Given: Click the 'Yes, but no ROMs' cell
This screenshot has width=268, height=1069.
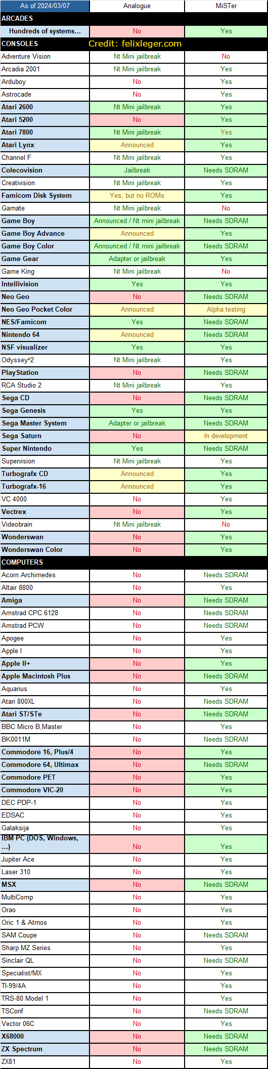Looking at the screenshot, I should [x=137, y=195].
